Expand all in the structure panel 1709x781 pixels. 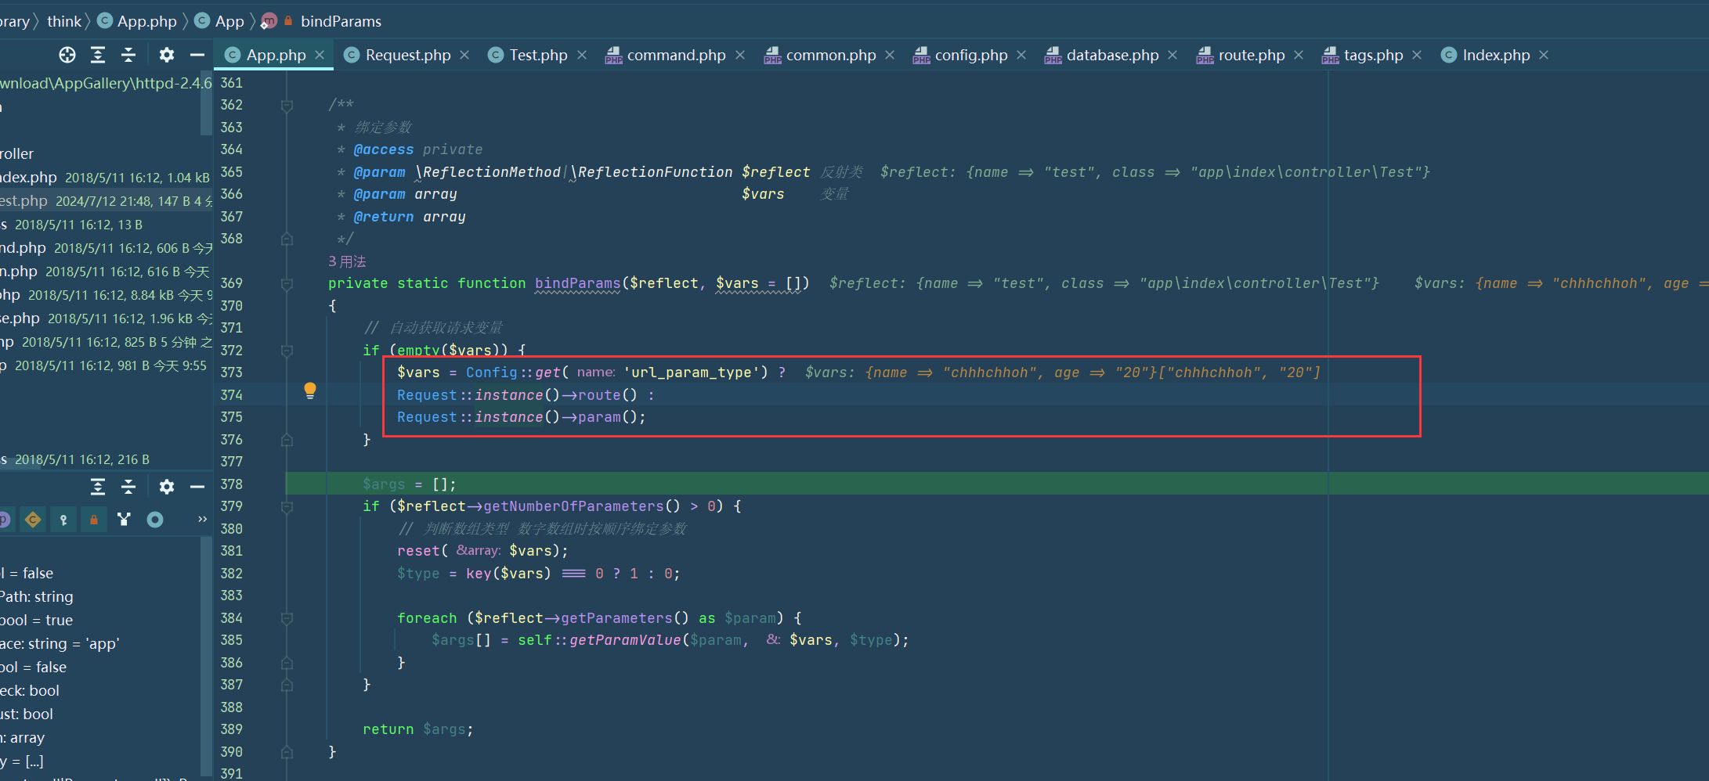[98, 487]
